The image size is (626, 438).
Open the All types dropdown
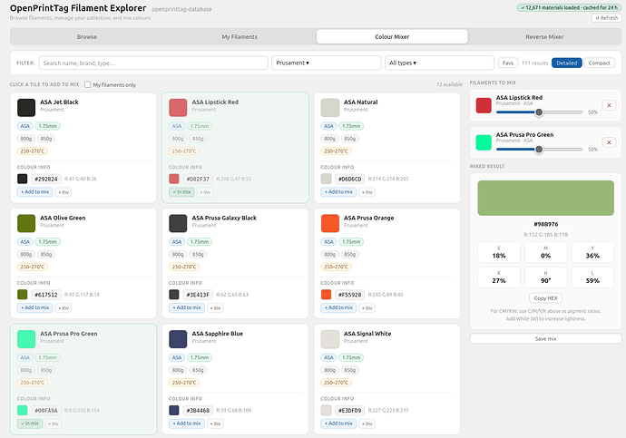click(x=439, y=63)
